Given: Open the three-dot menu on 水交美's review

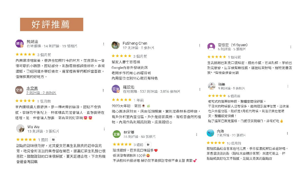Looking at the screenshot, I should pyautogui.click(x=103, y=90).
